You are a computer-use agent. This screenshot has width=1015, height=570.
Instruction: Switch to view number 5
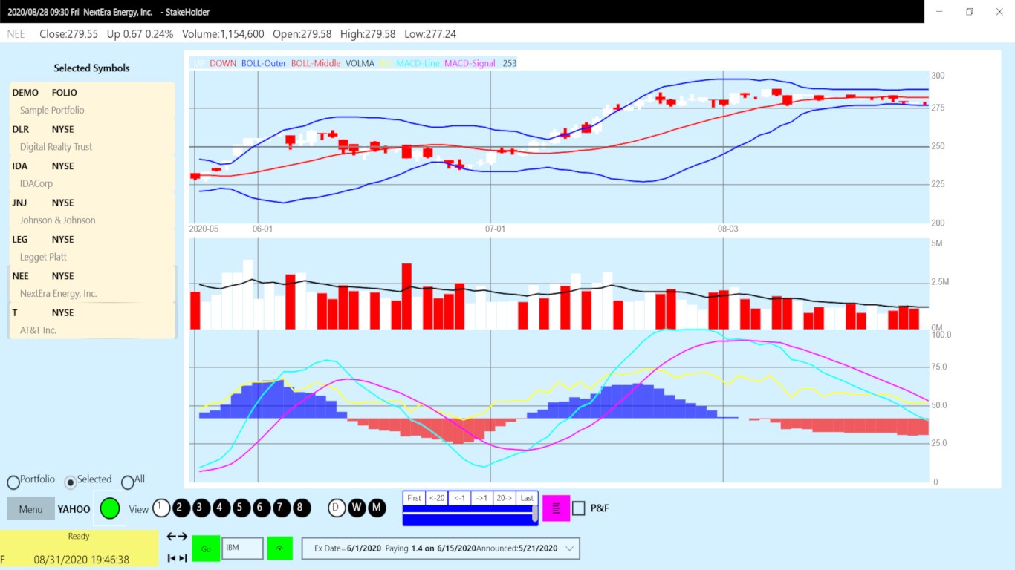[241, 508]
